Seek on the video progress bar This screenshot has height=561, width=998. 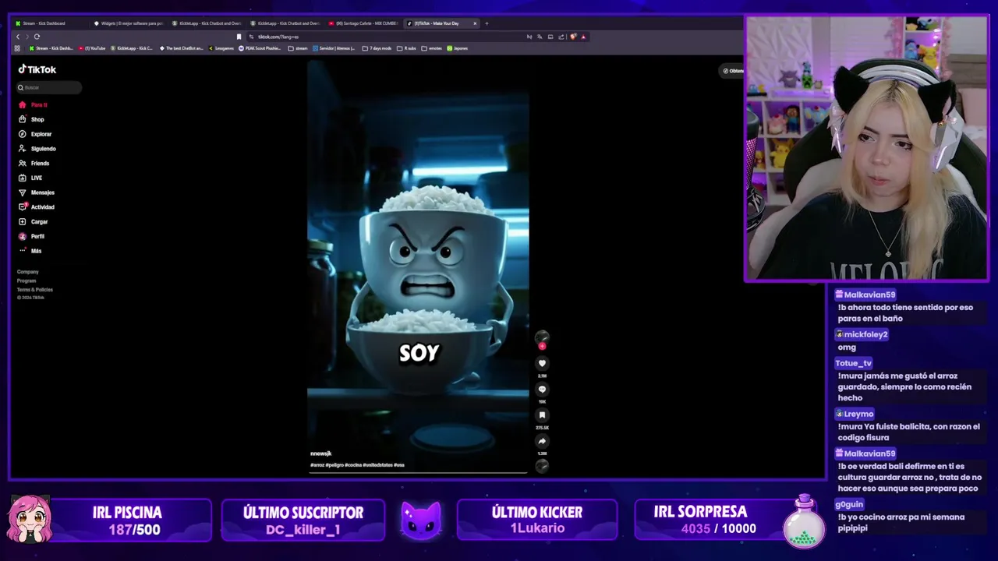418,472
